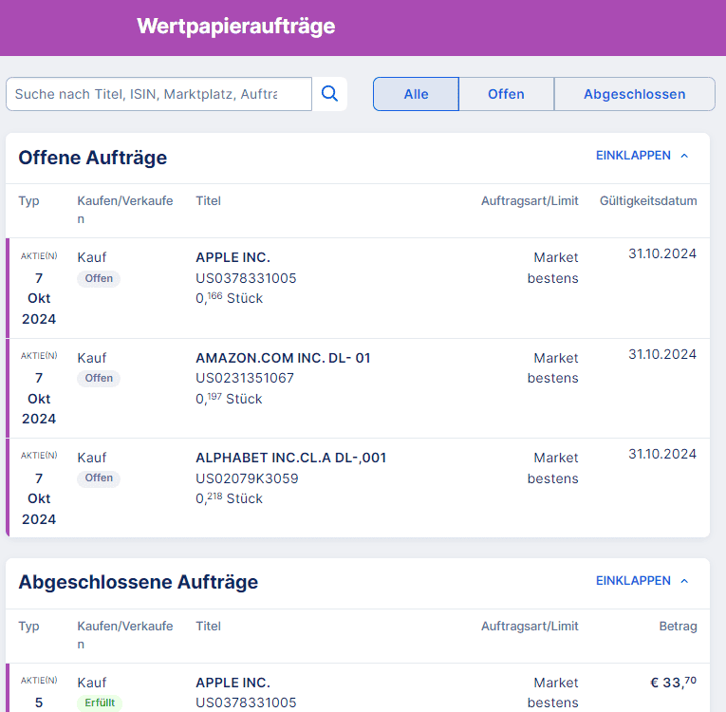Click Titel header in Offene Aufträge
This screenshot has width=726, height=712.
tap(209, 200)
